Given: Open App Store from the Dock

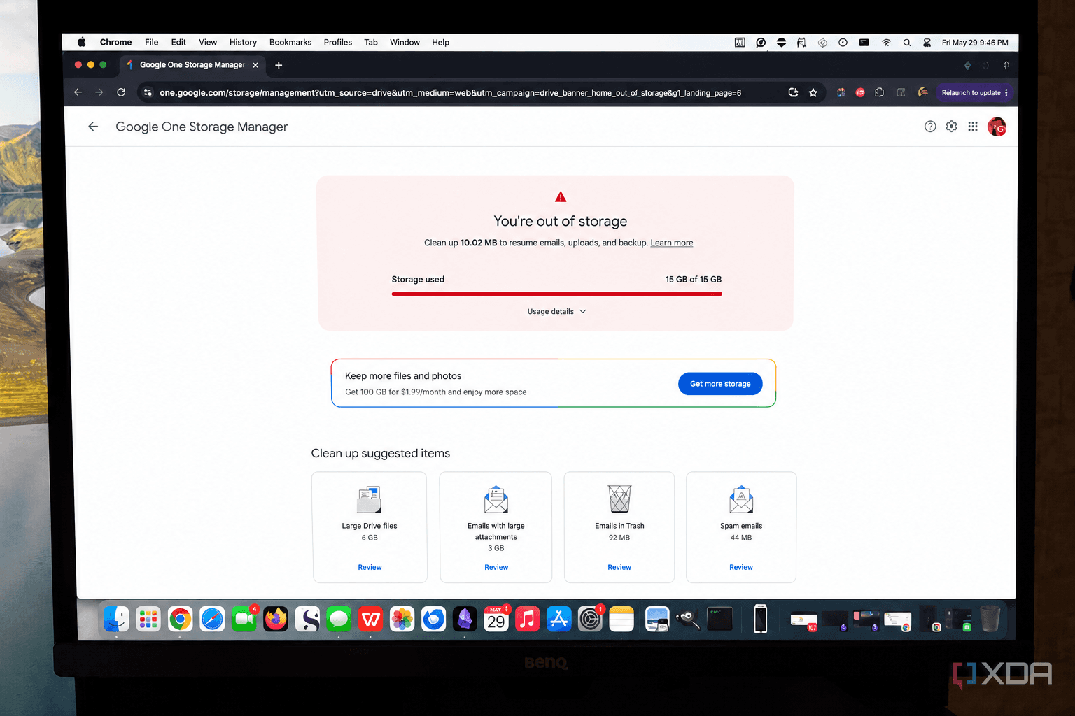Looking at the screenshot, I should [559, 619].
